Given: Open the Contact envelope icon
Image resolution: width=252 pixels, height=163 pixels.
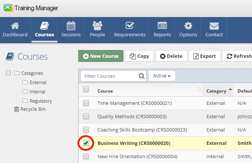Looking at the screenshot, I should tap(214, 26).
